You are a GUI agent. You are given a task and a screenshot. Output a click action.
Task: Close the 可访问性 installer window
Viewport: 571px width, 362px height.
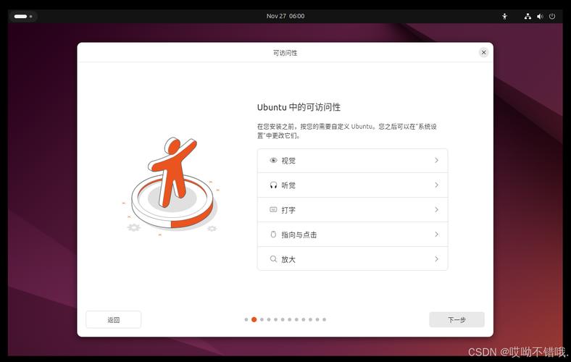[x=483, y=52]
